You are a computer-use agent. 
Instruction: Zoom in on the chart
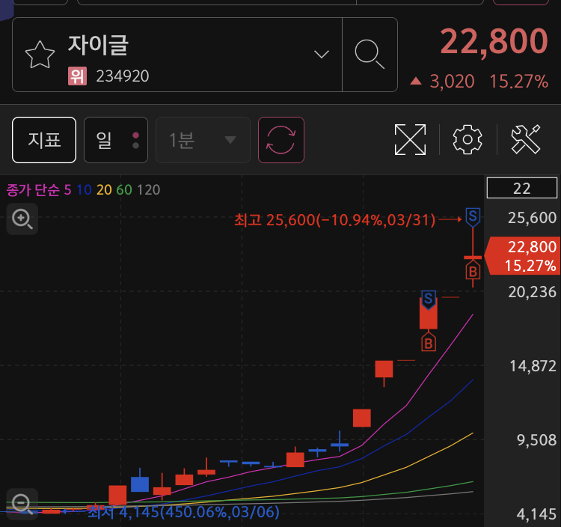click(x=22, y=219)
